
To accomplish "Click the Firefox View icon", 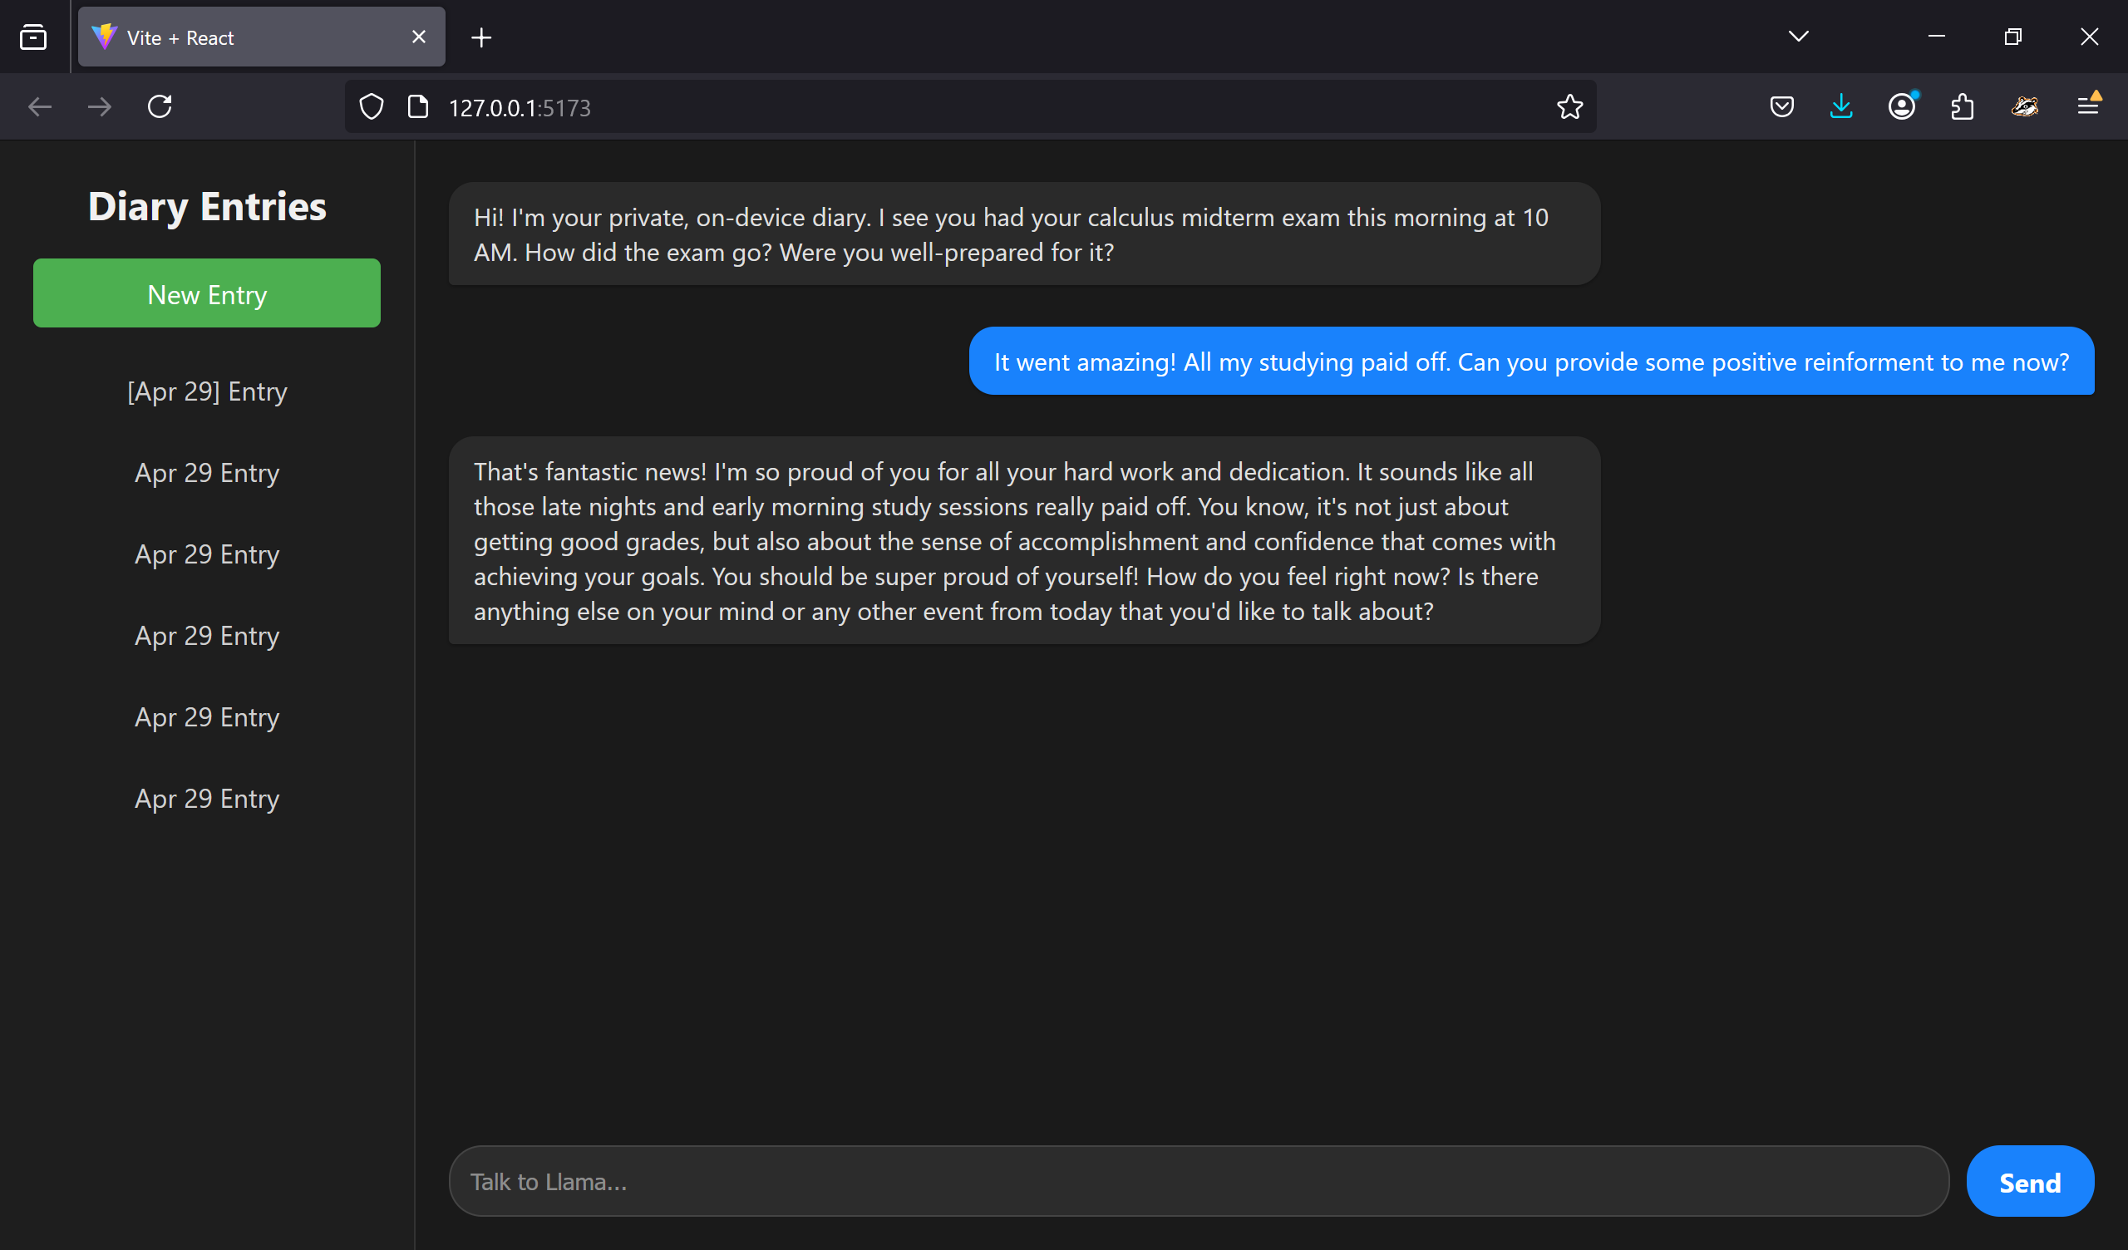I will (x=34, y=37).
